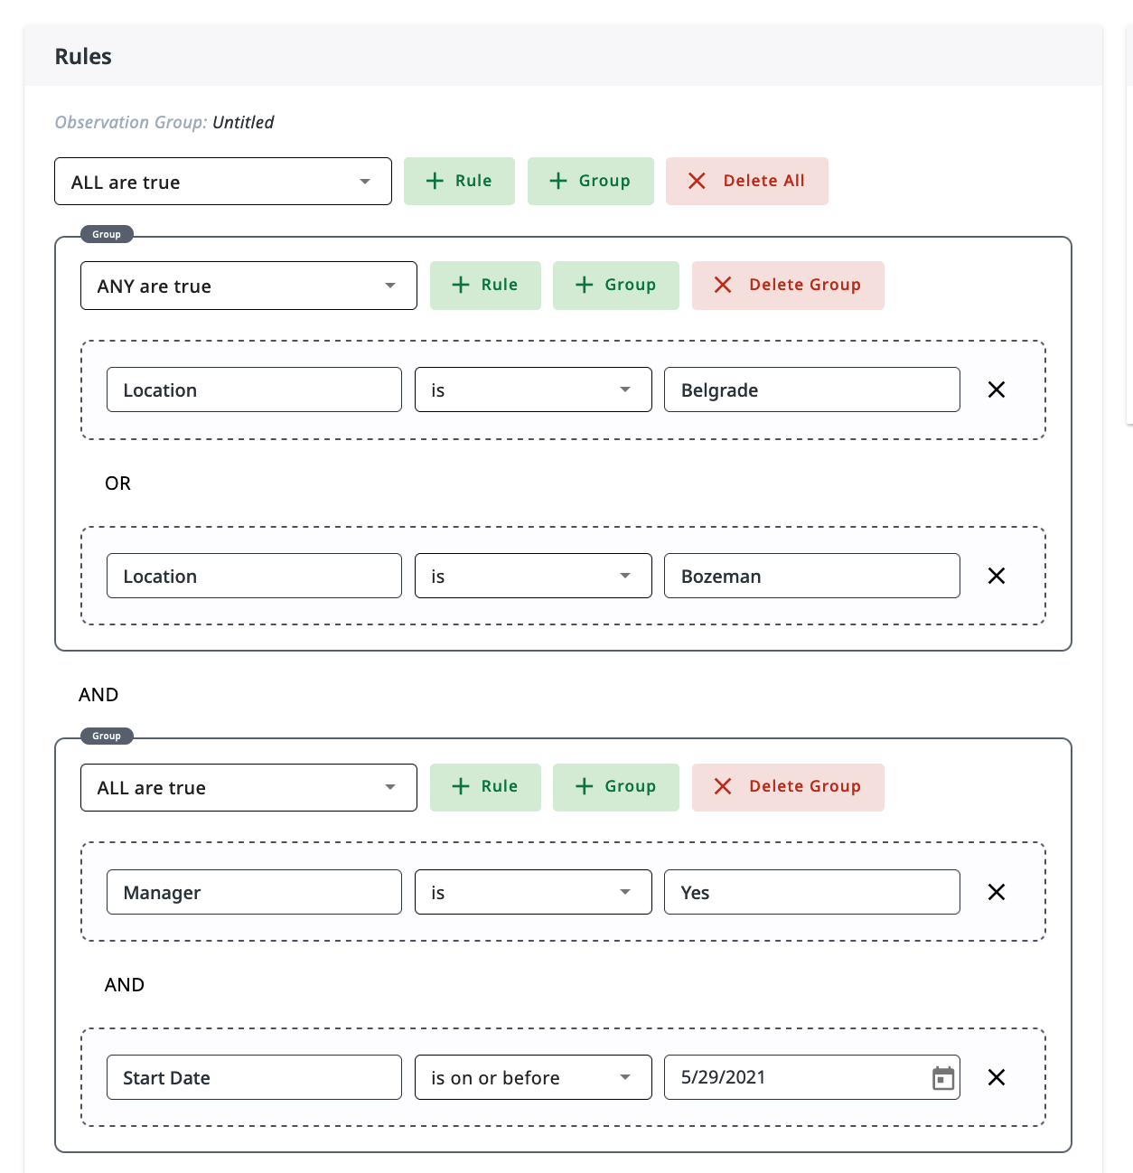1133x1173 pixels.
Task: Open the operator dropdown for the Belgrade rule
Action: tap(532, 389)
